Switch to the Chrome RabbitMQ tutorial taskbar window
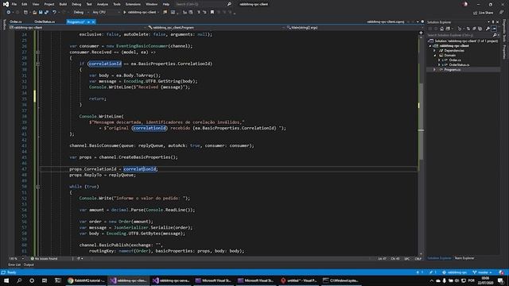509x286 pixels. click(x=86, y=280)
